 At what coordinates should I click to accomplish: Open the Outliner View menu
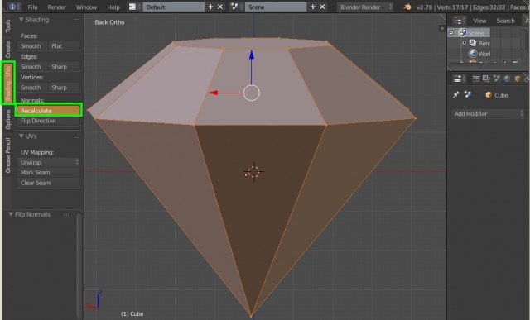[479, 21]
